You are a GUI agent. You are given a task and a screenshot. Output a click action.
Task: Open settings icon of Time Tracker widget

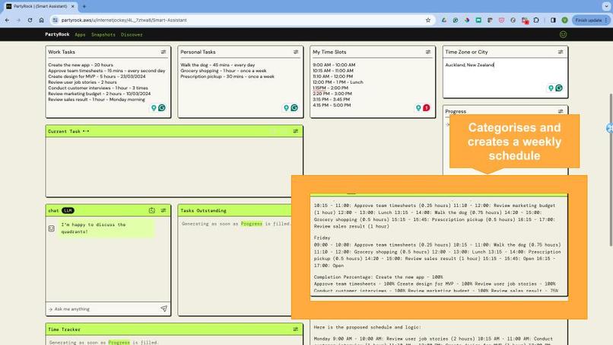pyautogui.click(x=296, y=329)
